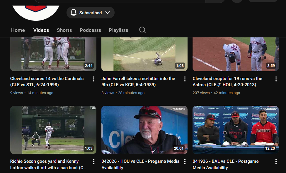This screenshot has height=173, width=286.
Task: Open title 042026 - HOU vs CLE Pregame Media Availability
Action: (140, 165)
